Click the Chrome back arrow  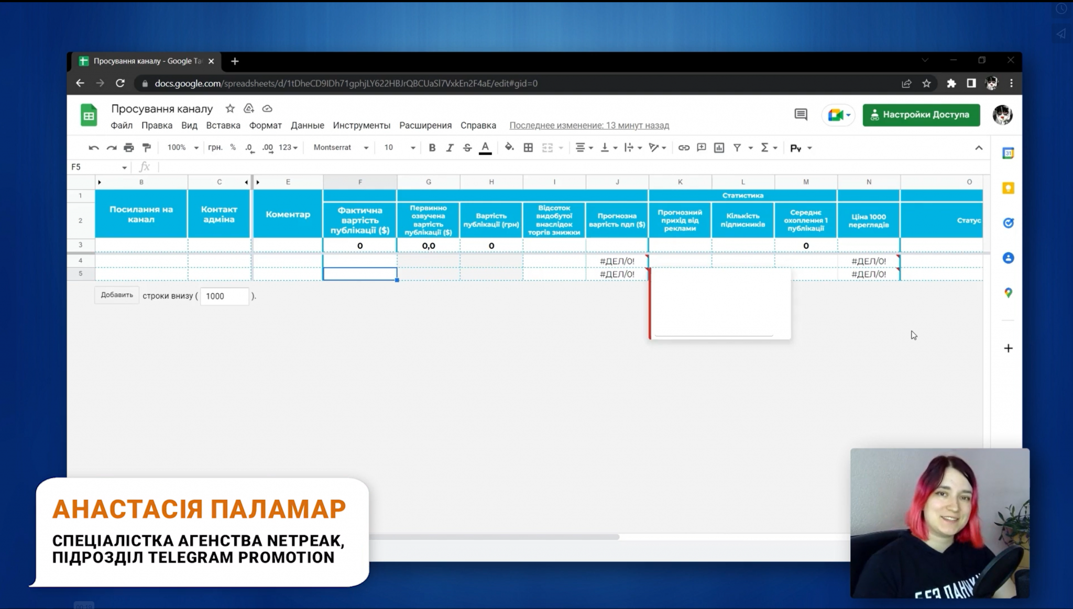pyautogui.click(x=80, y=83)
